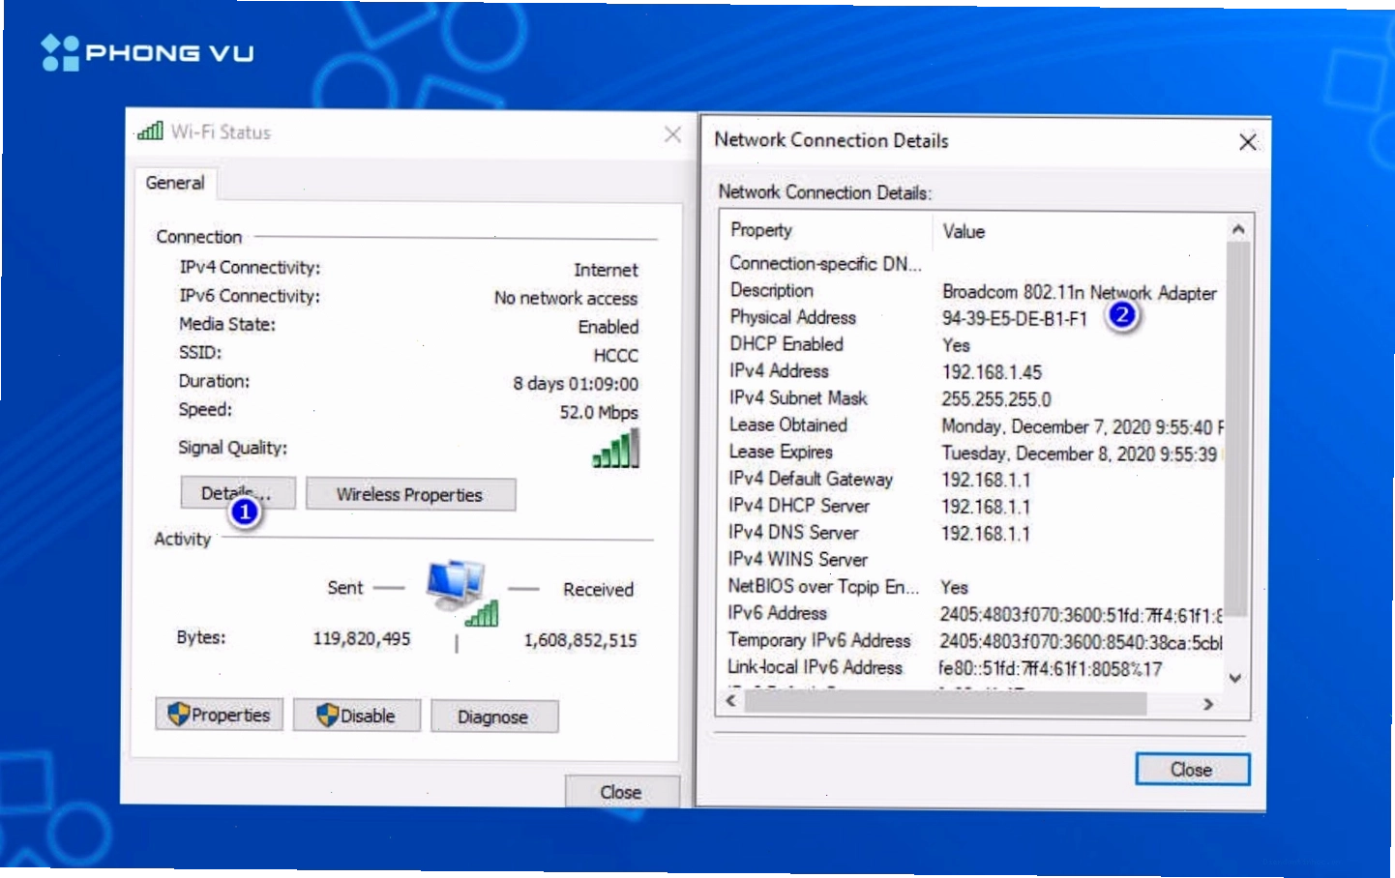Select the IPv4 DNS Server row
Image resolution: width=1395 pixels, height=878 pixels.
(x=973, y=533)
